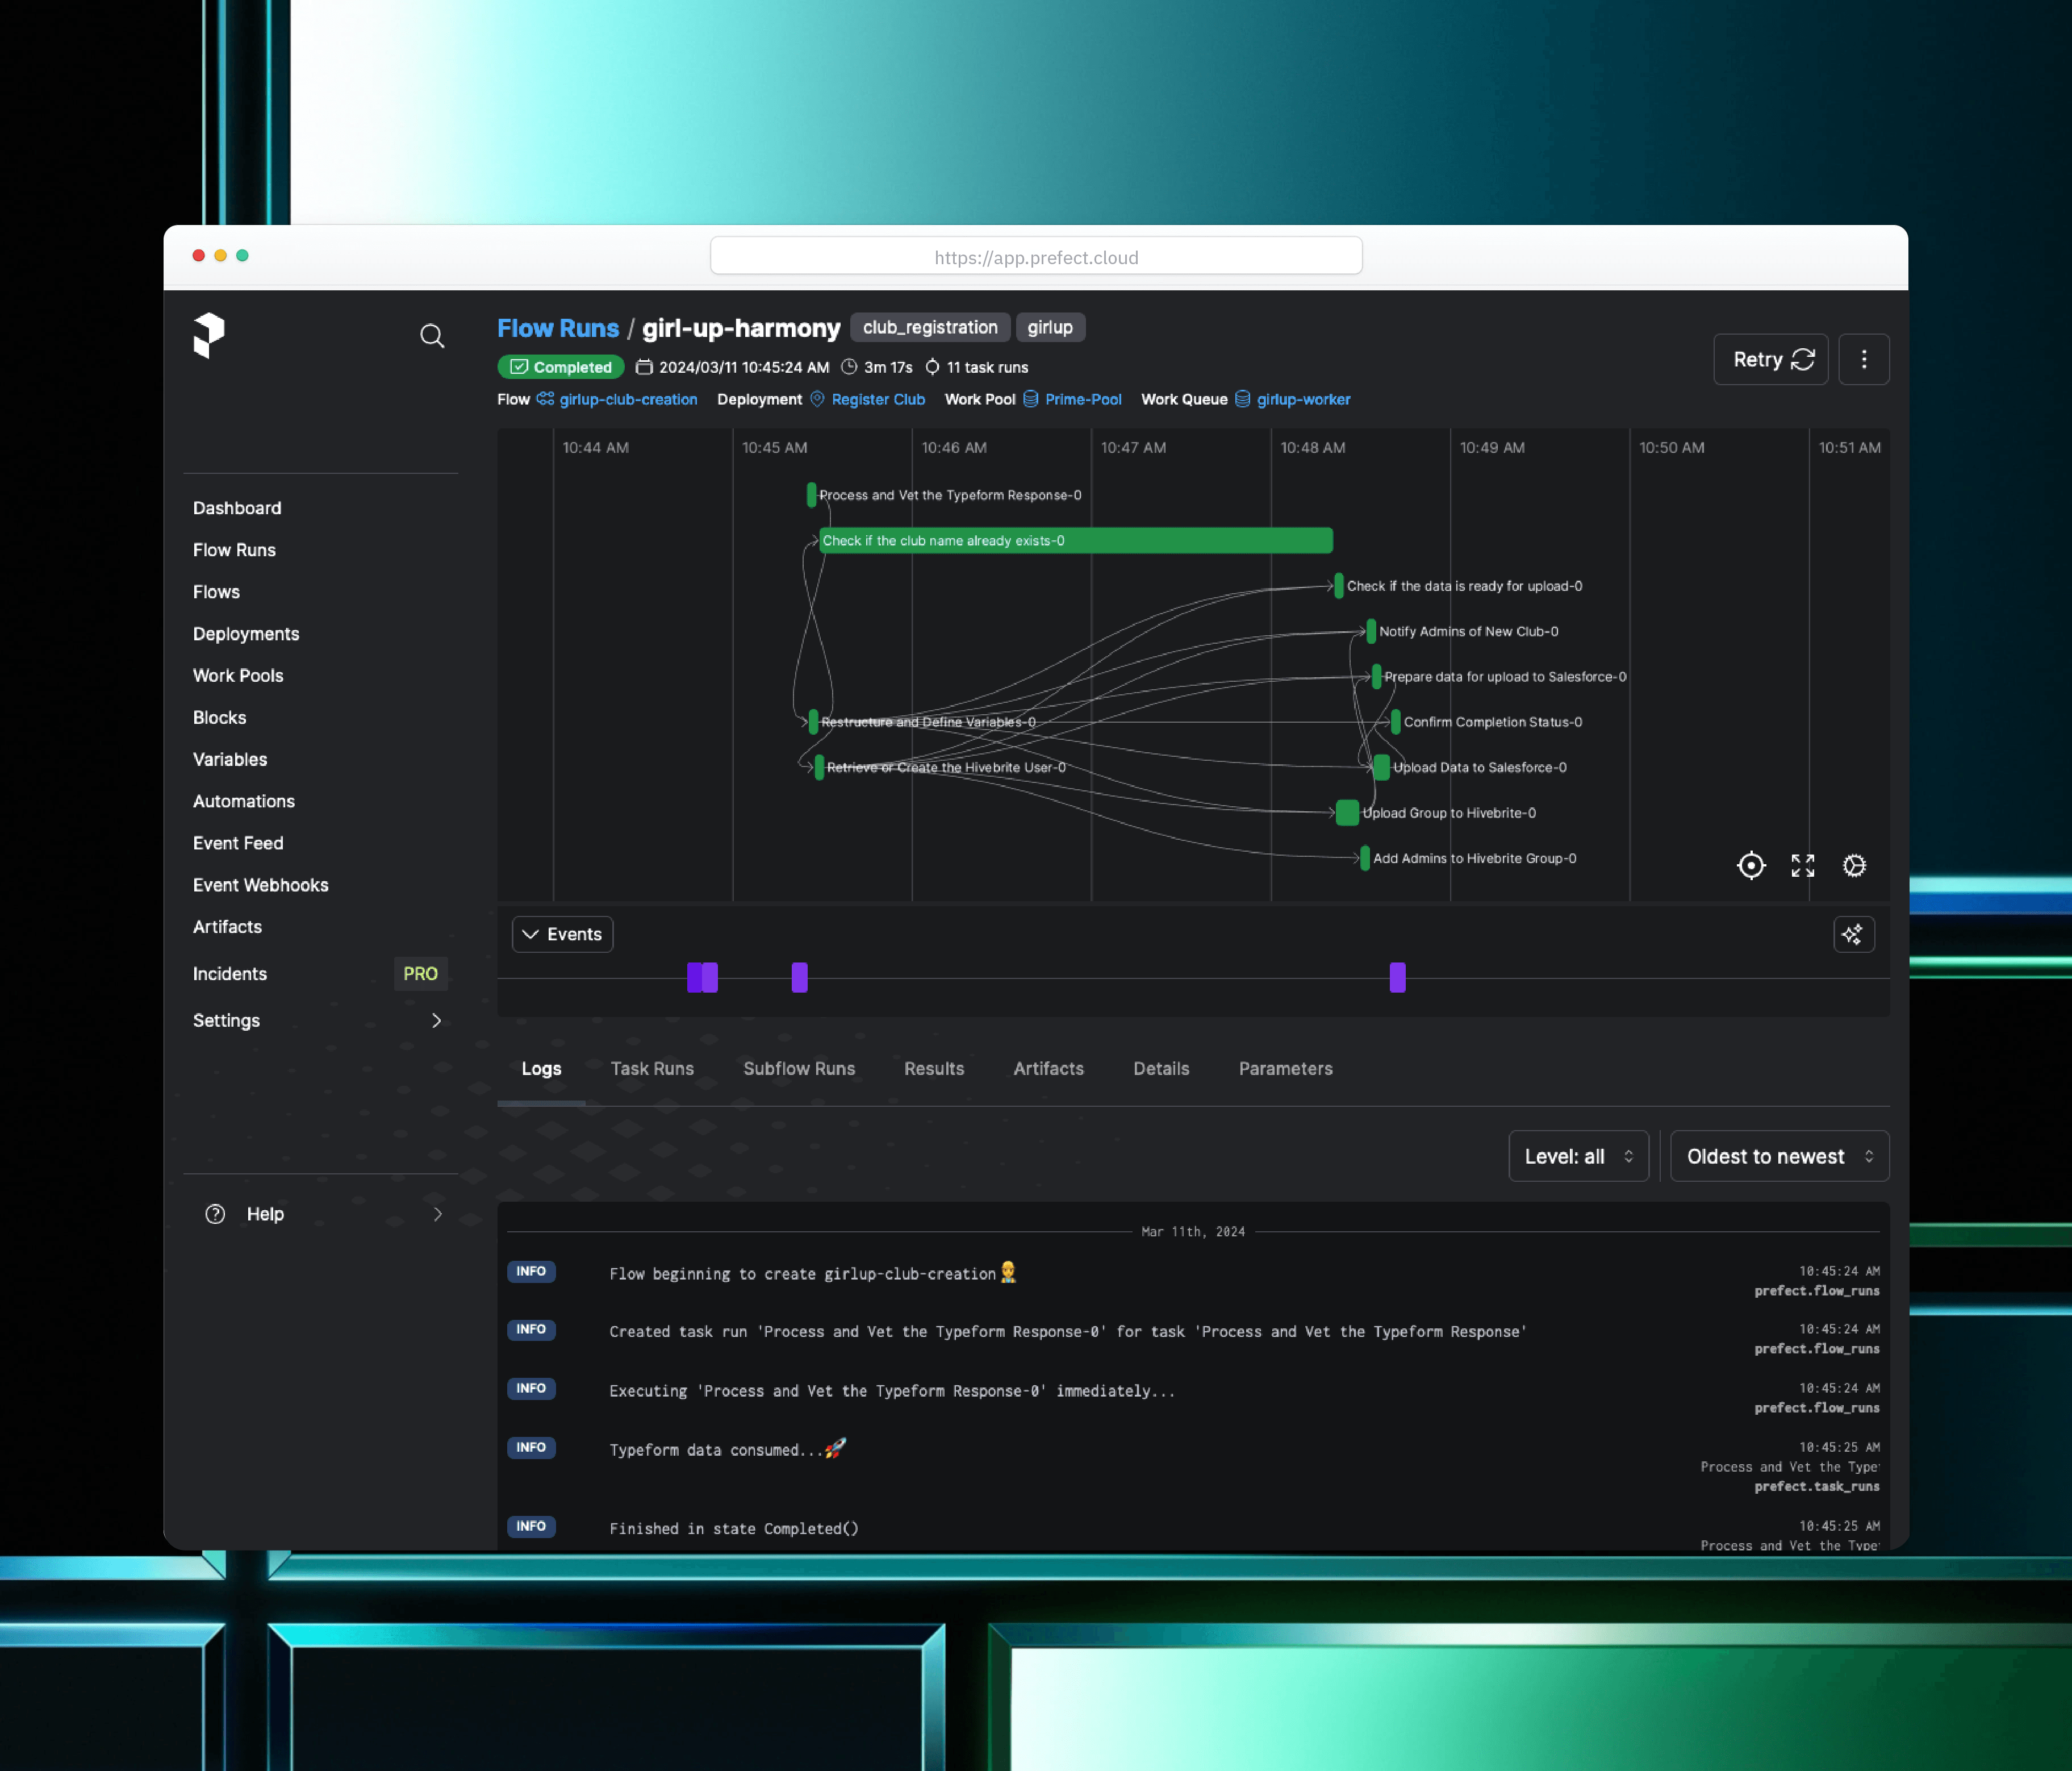Screen dimensions: 2072x1771
Task: Expand the Settings submenu chevron
Action: click(436, 1020)
